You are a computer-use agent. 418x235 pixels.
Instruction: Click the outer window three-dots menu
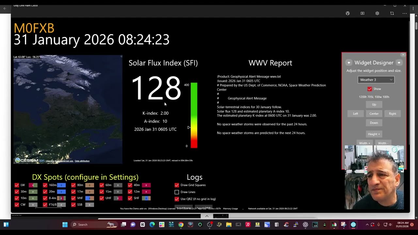pos(413,9)
